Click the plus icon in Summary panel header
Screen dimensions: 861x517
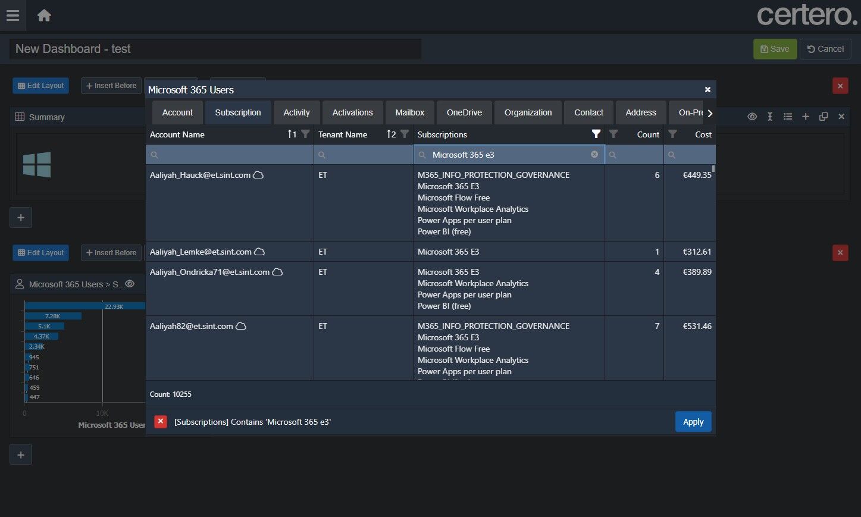coord(806,117)
